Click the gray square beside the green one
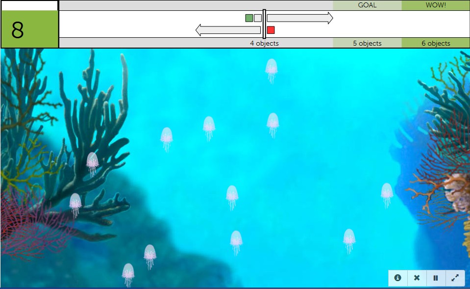The width and height of the screenshot is (470, 289). [258, 18]
